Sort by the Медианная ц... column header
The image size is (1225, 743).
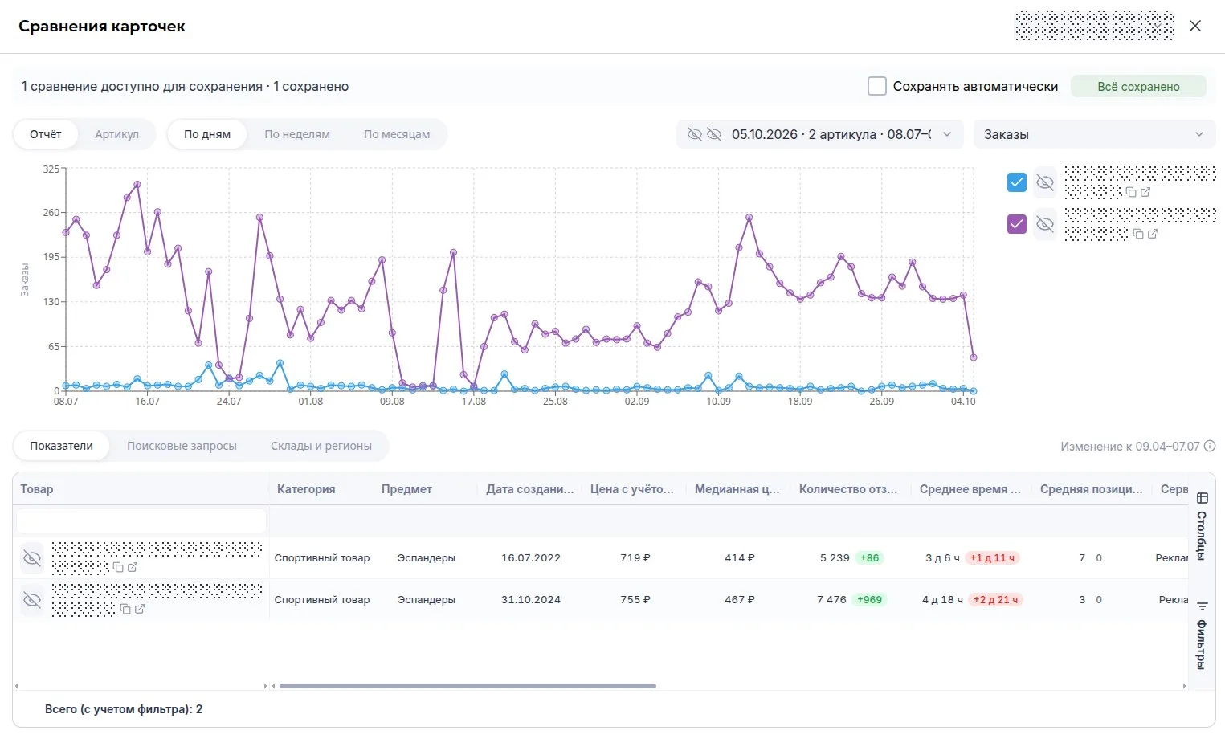[x=737, y=488]
